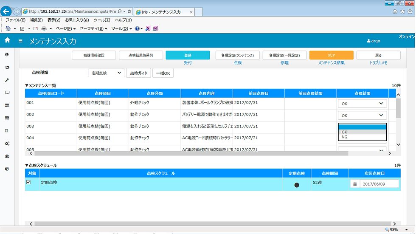
Task: Click the orange クリア button
Action: (x=332, y=55)
